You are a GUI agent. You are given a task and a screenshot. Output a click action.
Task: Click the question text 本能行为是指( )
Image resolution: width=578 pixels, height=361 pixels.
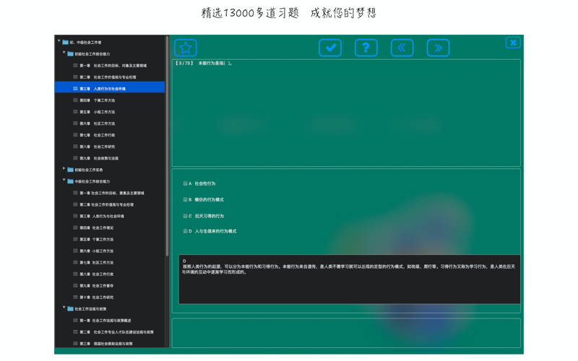(215, 64)
